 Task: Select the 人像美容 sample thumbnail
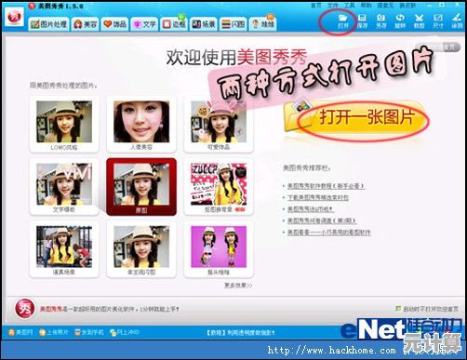[x=141, y=125]
